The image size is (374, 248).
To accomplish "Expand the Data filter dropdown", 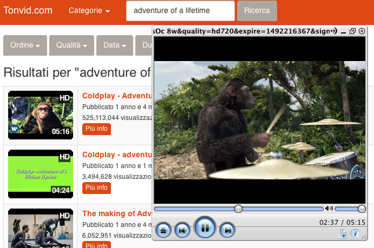I will pyautogui.click(x=115, y=45).
